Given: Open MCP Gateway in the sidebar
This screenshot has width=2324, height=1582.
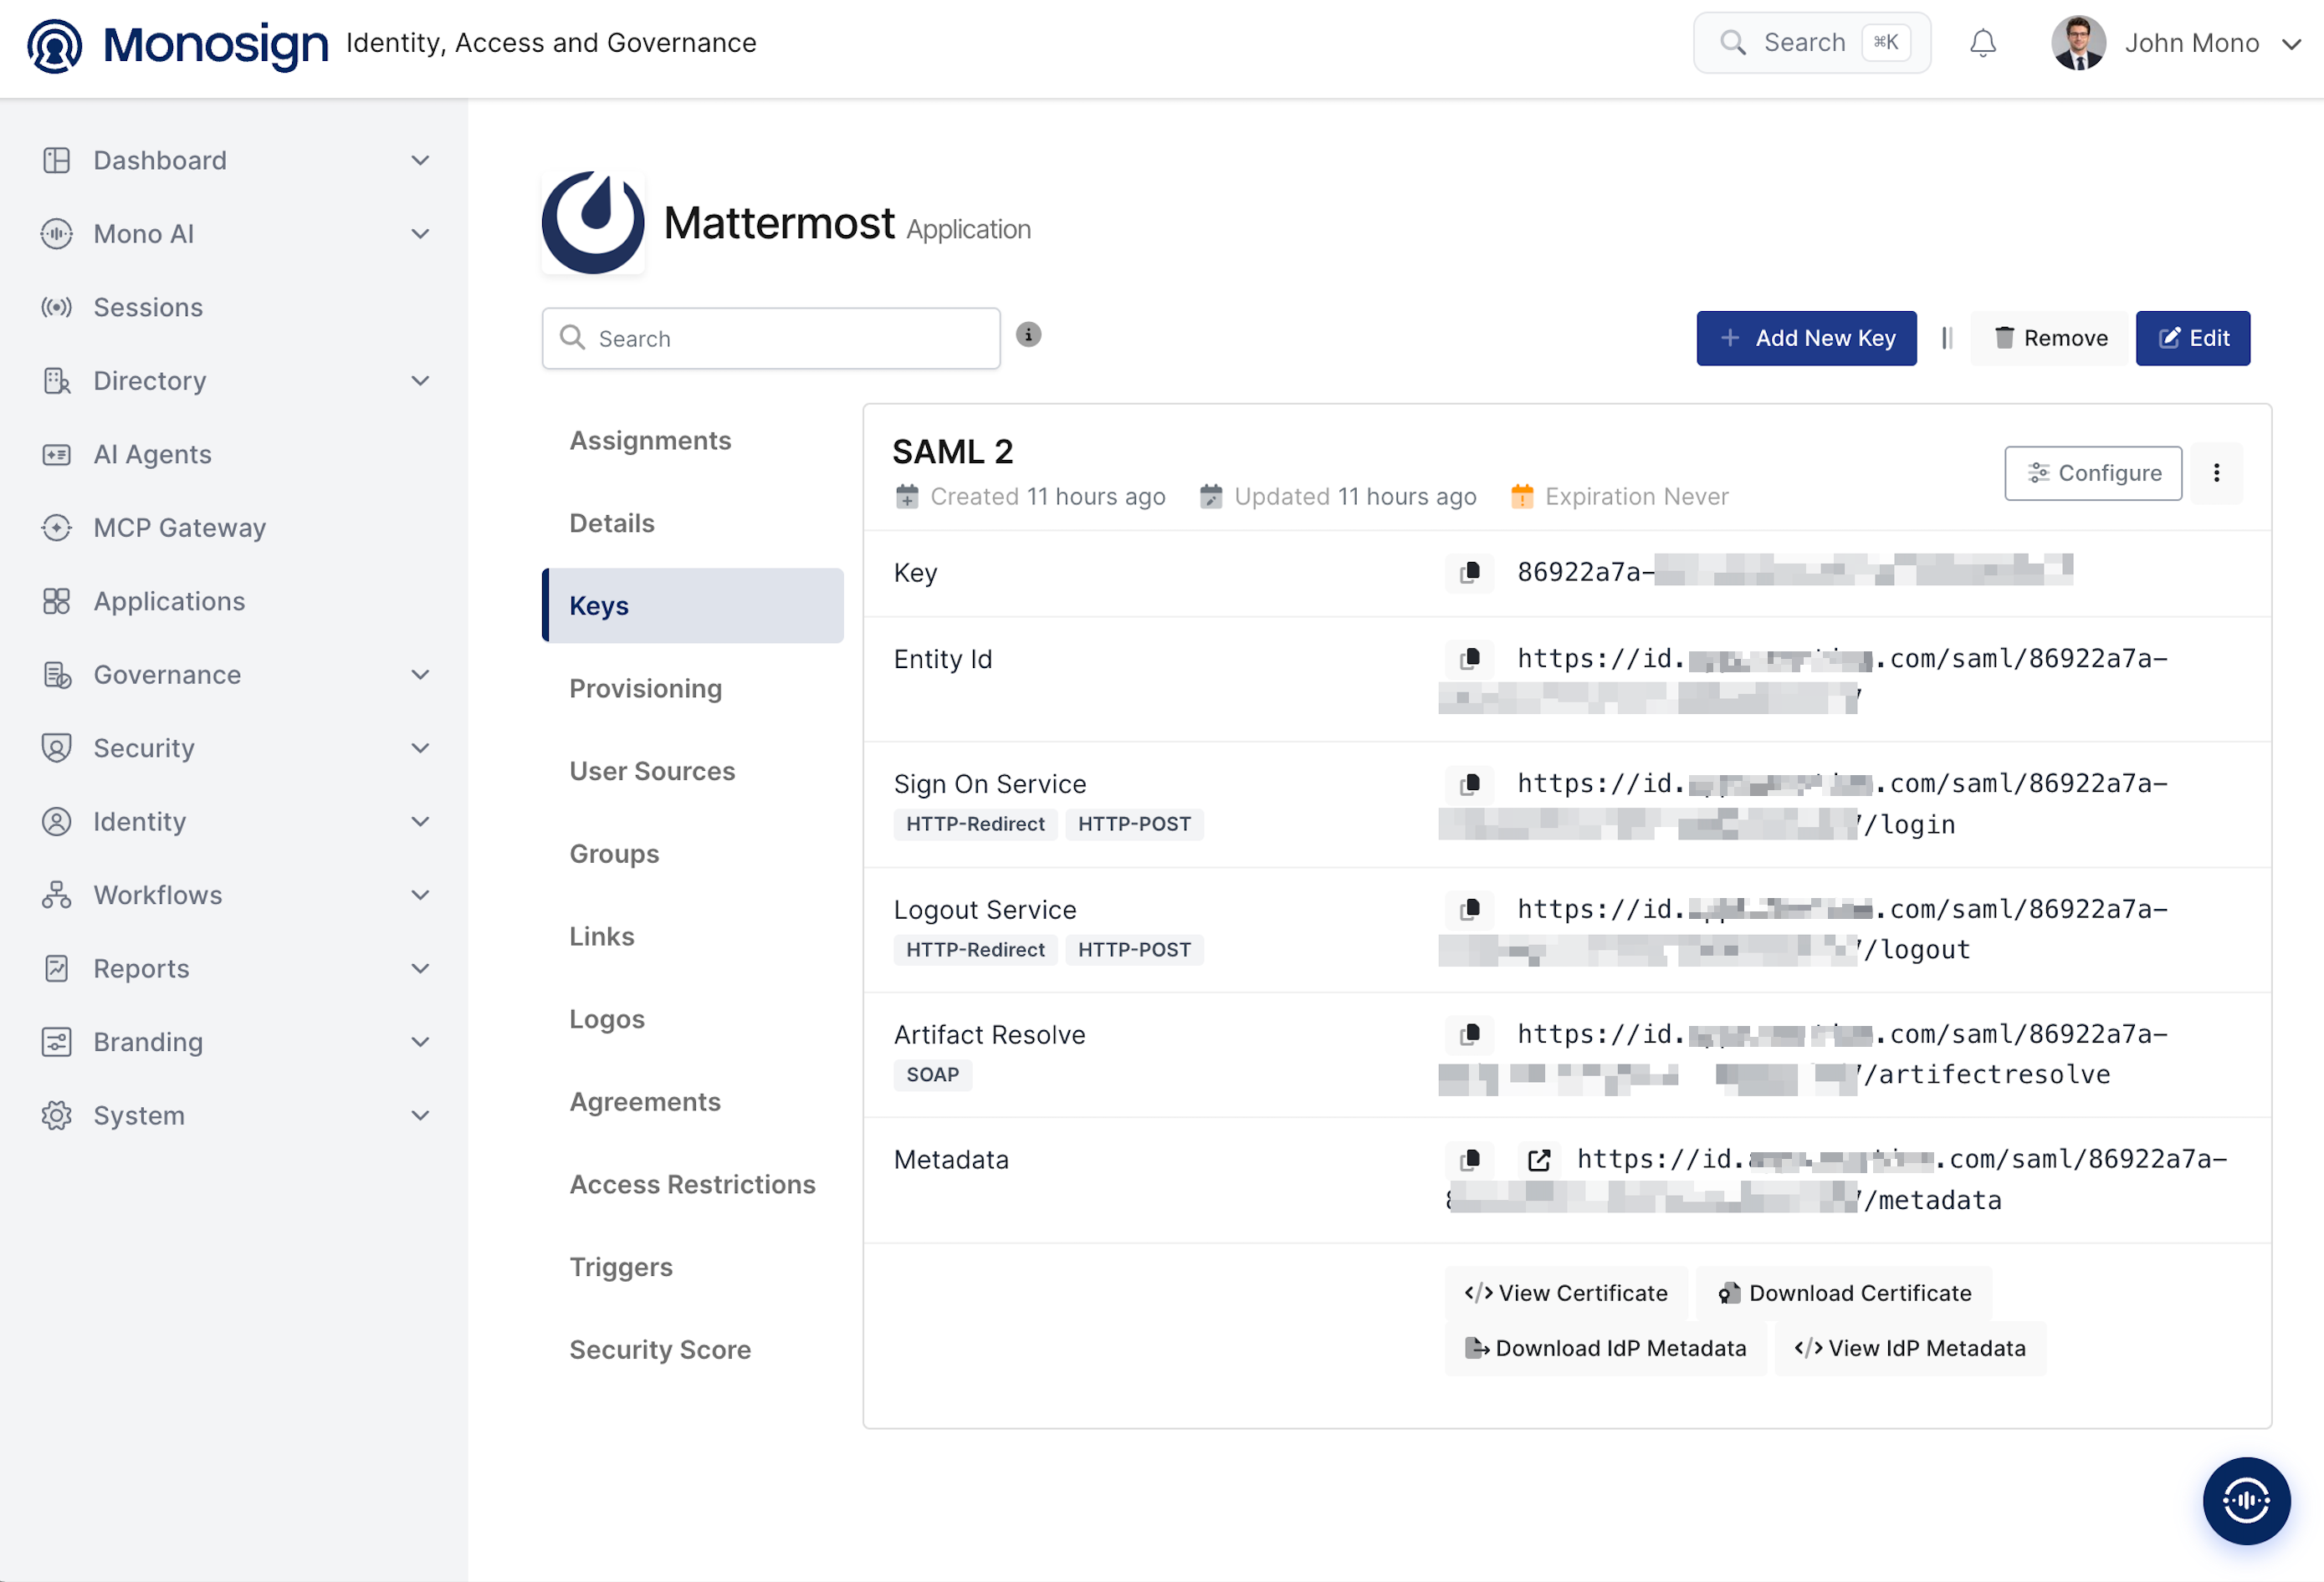Looking at the screenshot, I should [180, 528].
